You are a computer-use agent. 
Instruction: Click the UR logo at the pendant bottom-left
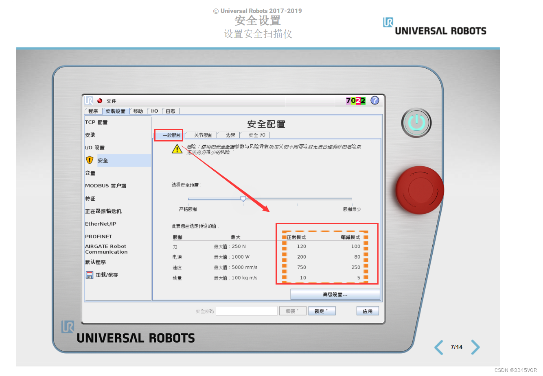68,327
